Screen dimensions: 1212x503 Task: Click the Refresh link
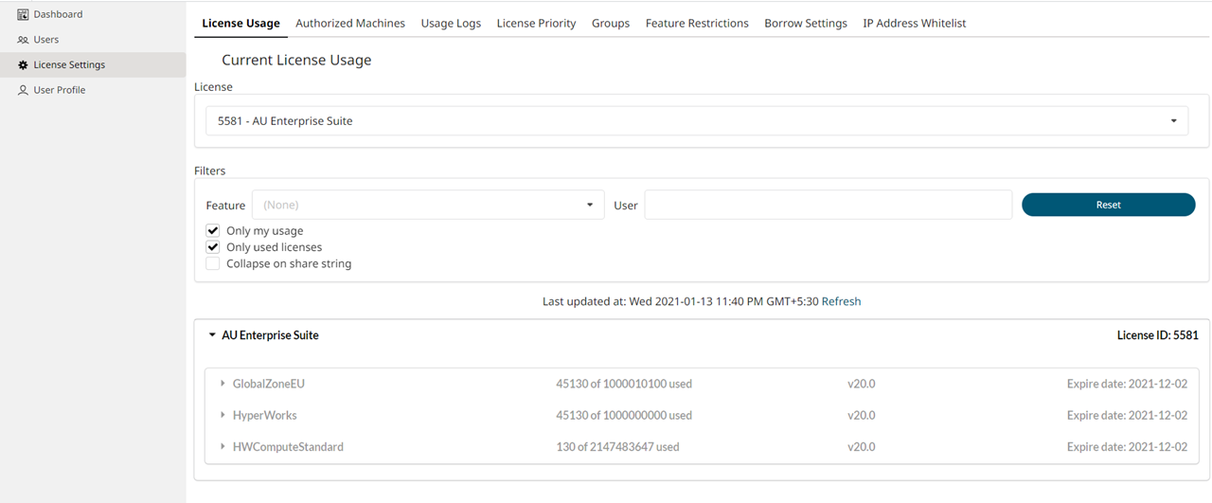pyautogui.click(x=841, y=301)
